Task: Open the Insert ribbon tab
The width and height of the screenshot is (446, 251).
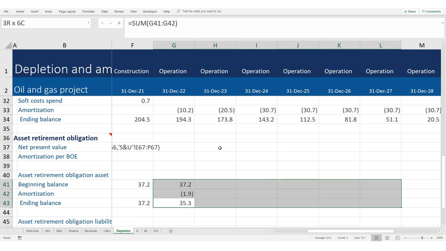Action: pos(35,12)
